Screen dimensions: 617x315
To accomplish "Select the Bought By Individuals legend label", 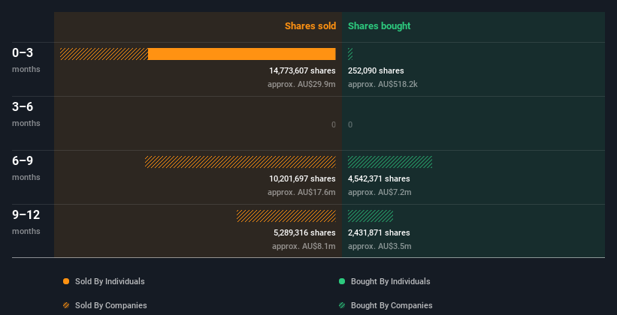I will pyautogui.click(x=390, y=281).
